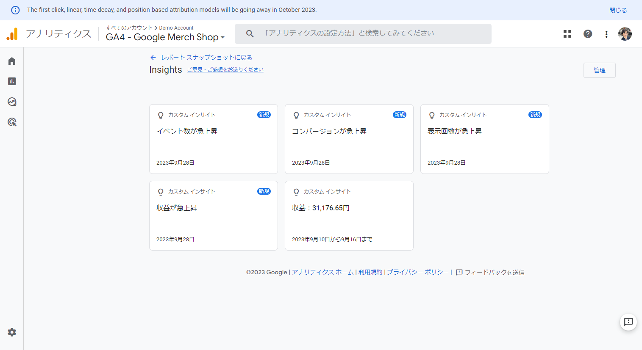Click the floating feedback chat icon

tap(628, 322)
